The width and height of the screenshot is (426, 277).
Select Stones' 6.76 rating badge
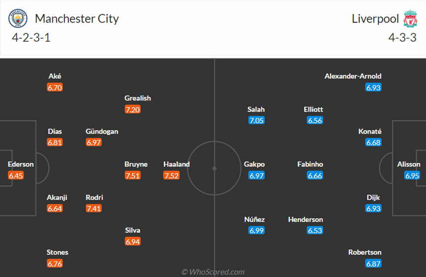(x=55, y=264)
